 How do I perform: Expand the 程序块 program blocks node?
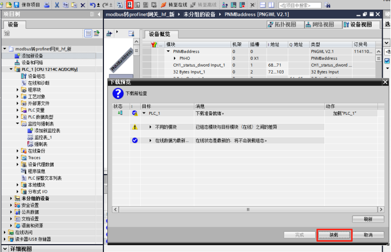click(x=18, y=90)
